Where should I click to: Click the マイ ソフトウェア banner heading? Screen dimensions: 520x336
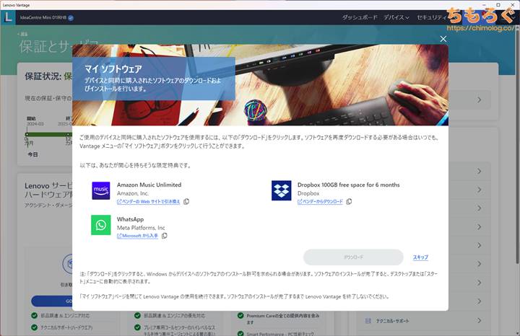pyautogui.click(x=113, y=68)
